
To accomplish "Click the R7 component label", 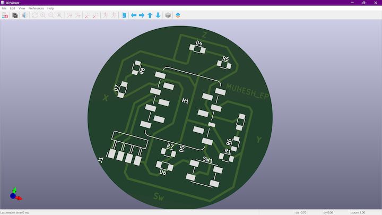I will [x=170, y=146].
